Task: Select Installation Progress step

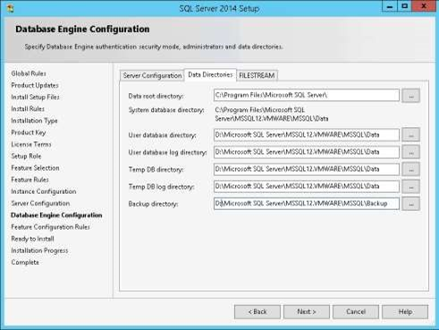Action: tap(39, 250)
